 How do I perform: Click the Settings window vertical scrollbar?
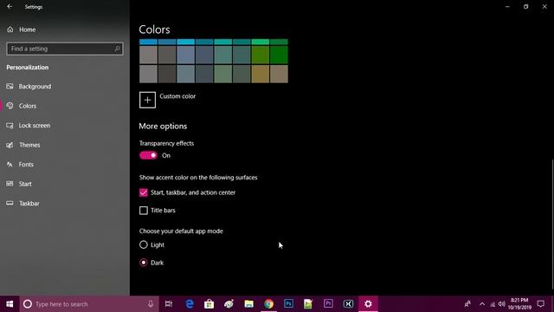coord(552,224)
